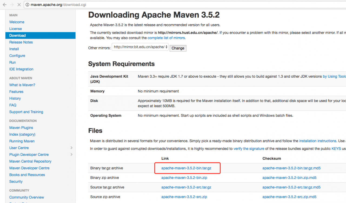Expand the User Centre submenu arrow
The image size is (346, 203).
[x=71, y=148]
